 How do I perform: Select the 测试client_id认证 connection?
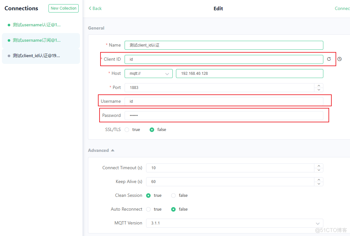point(37,56)
